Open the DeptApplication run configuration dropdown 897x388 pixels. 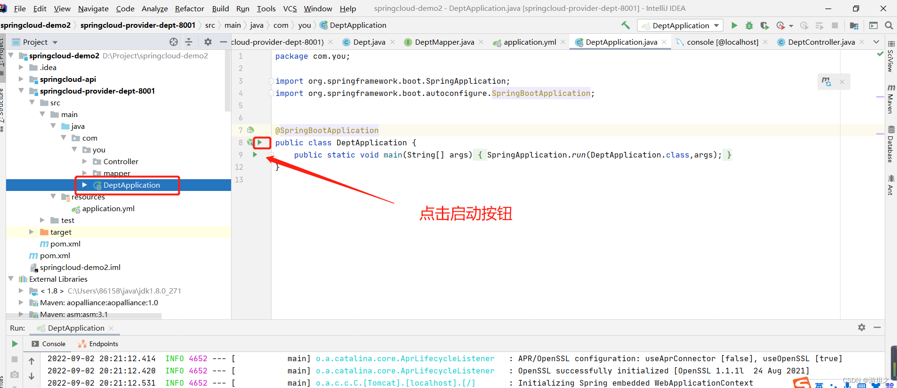tap(680, 25)
